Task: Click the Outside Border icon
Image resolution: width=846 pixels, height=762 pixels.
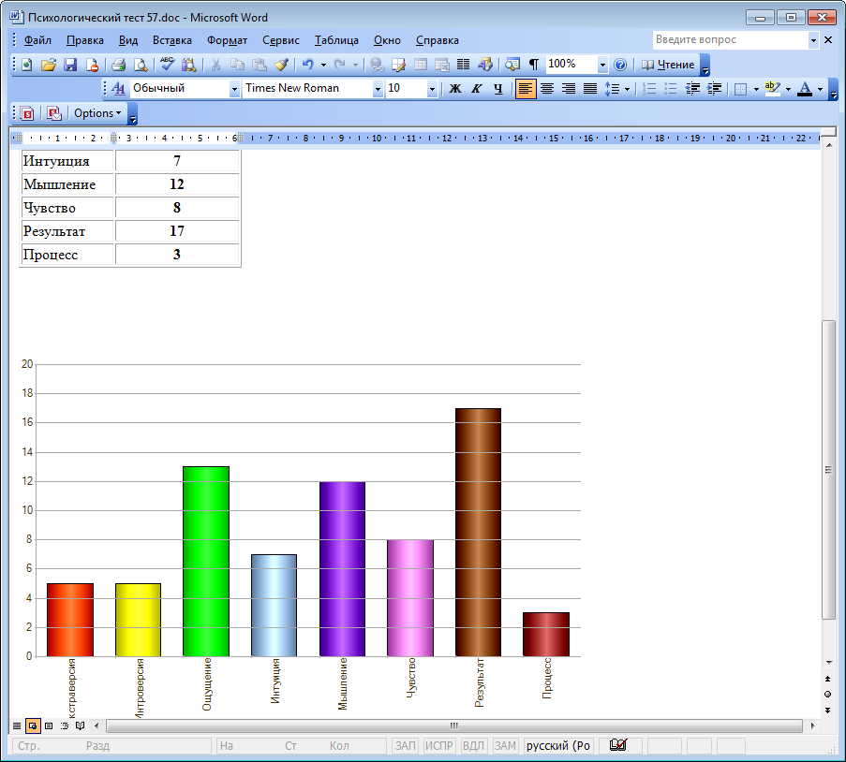Action: (x=741, y=88)
